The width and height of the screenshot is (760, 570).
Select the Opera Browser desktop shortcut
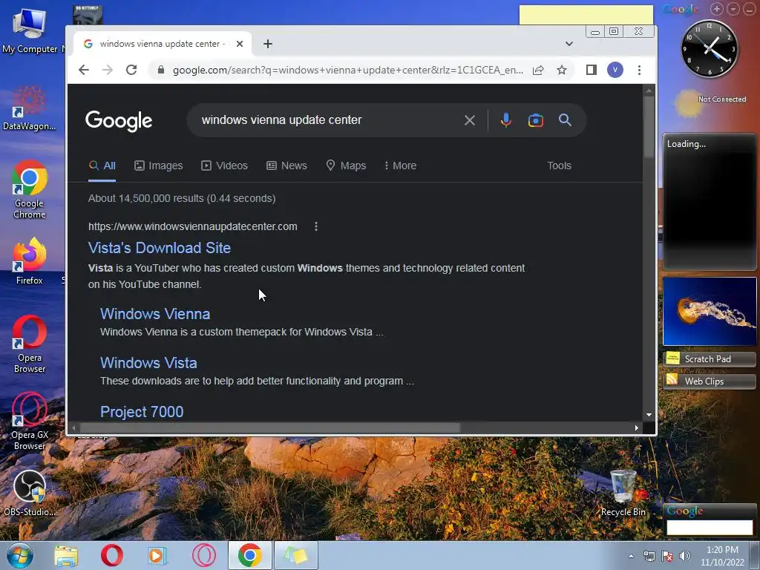29,344
